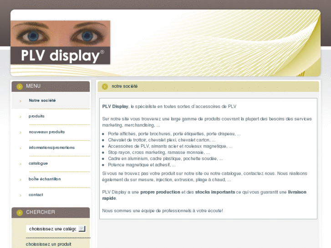Click the PLV display logo banner
This screenshot has width=331, height=248.
[61, 42]
